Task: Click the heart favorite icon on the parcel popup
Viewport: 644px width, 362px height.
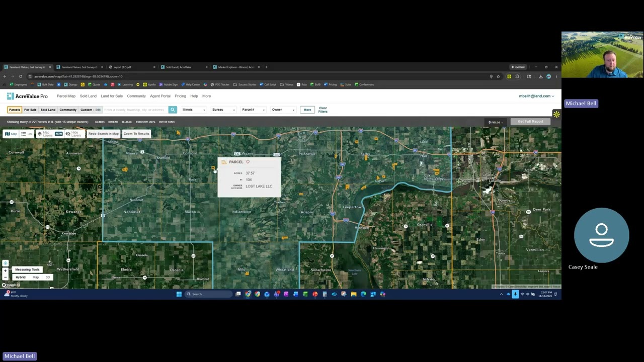Action: click(248, 162)
